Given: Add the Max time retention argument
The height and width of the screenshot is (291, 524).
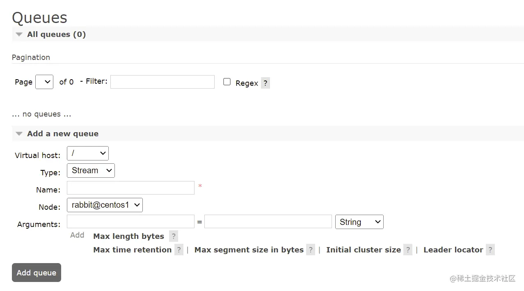Looking at the screenshot, I should coord(132,250).
